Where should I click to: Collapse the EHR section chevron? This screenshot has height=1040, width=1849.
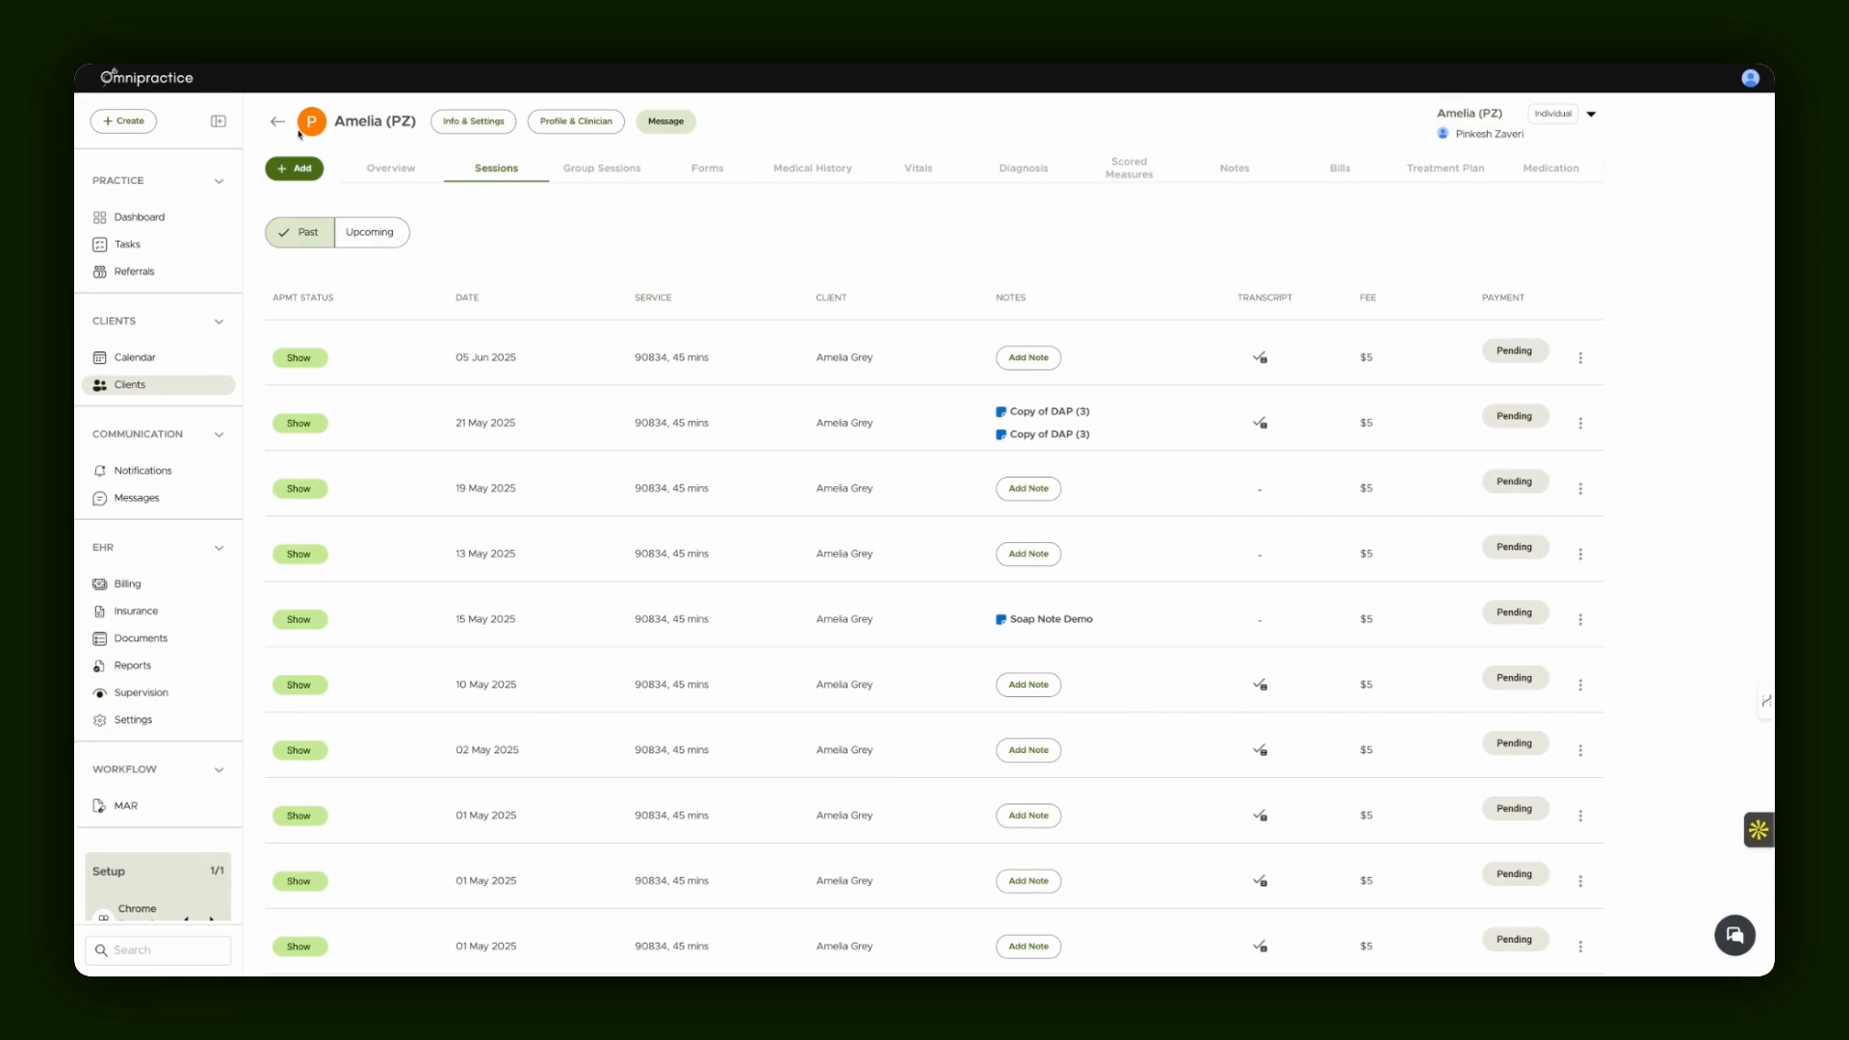[219, 548]
